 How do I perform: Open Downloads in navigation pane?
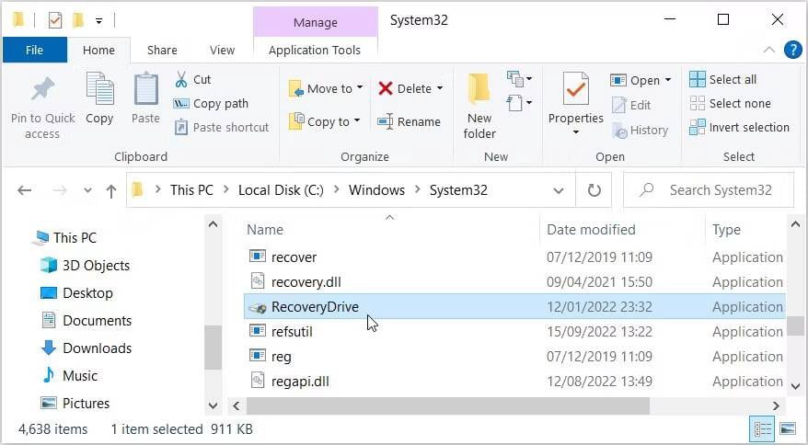click(97, 348)
